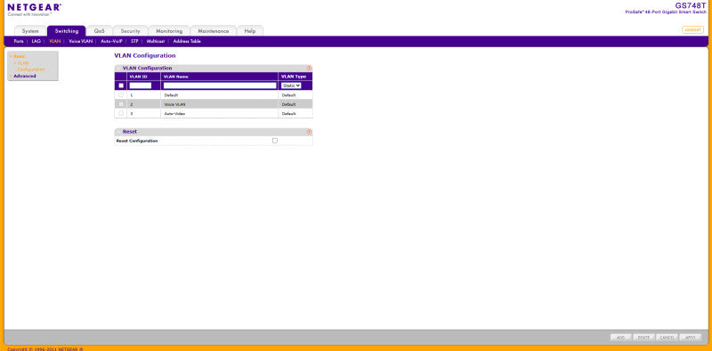Image resolution: width=712 pixels, height=351 pixels.
Task: Click the Apply button
Action: click(691, 338)
